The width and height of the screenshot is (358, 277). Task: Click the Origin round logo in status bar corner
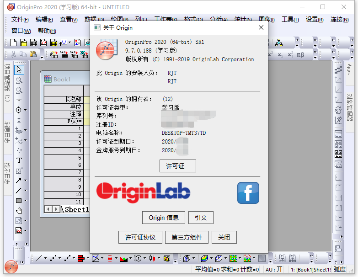[x=11, y=266]
